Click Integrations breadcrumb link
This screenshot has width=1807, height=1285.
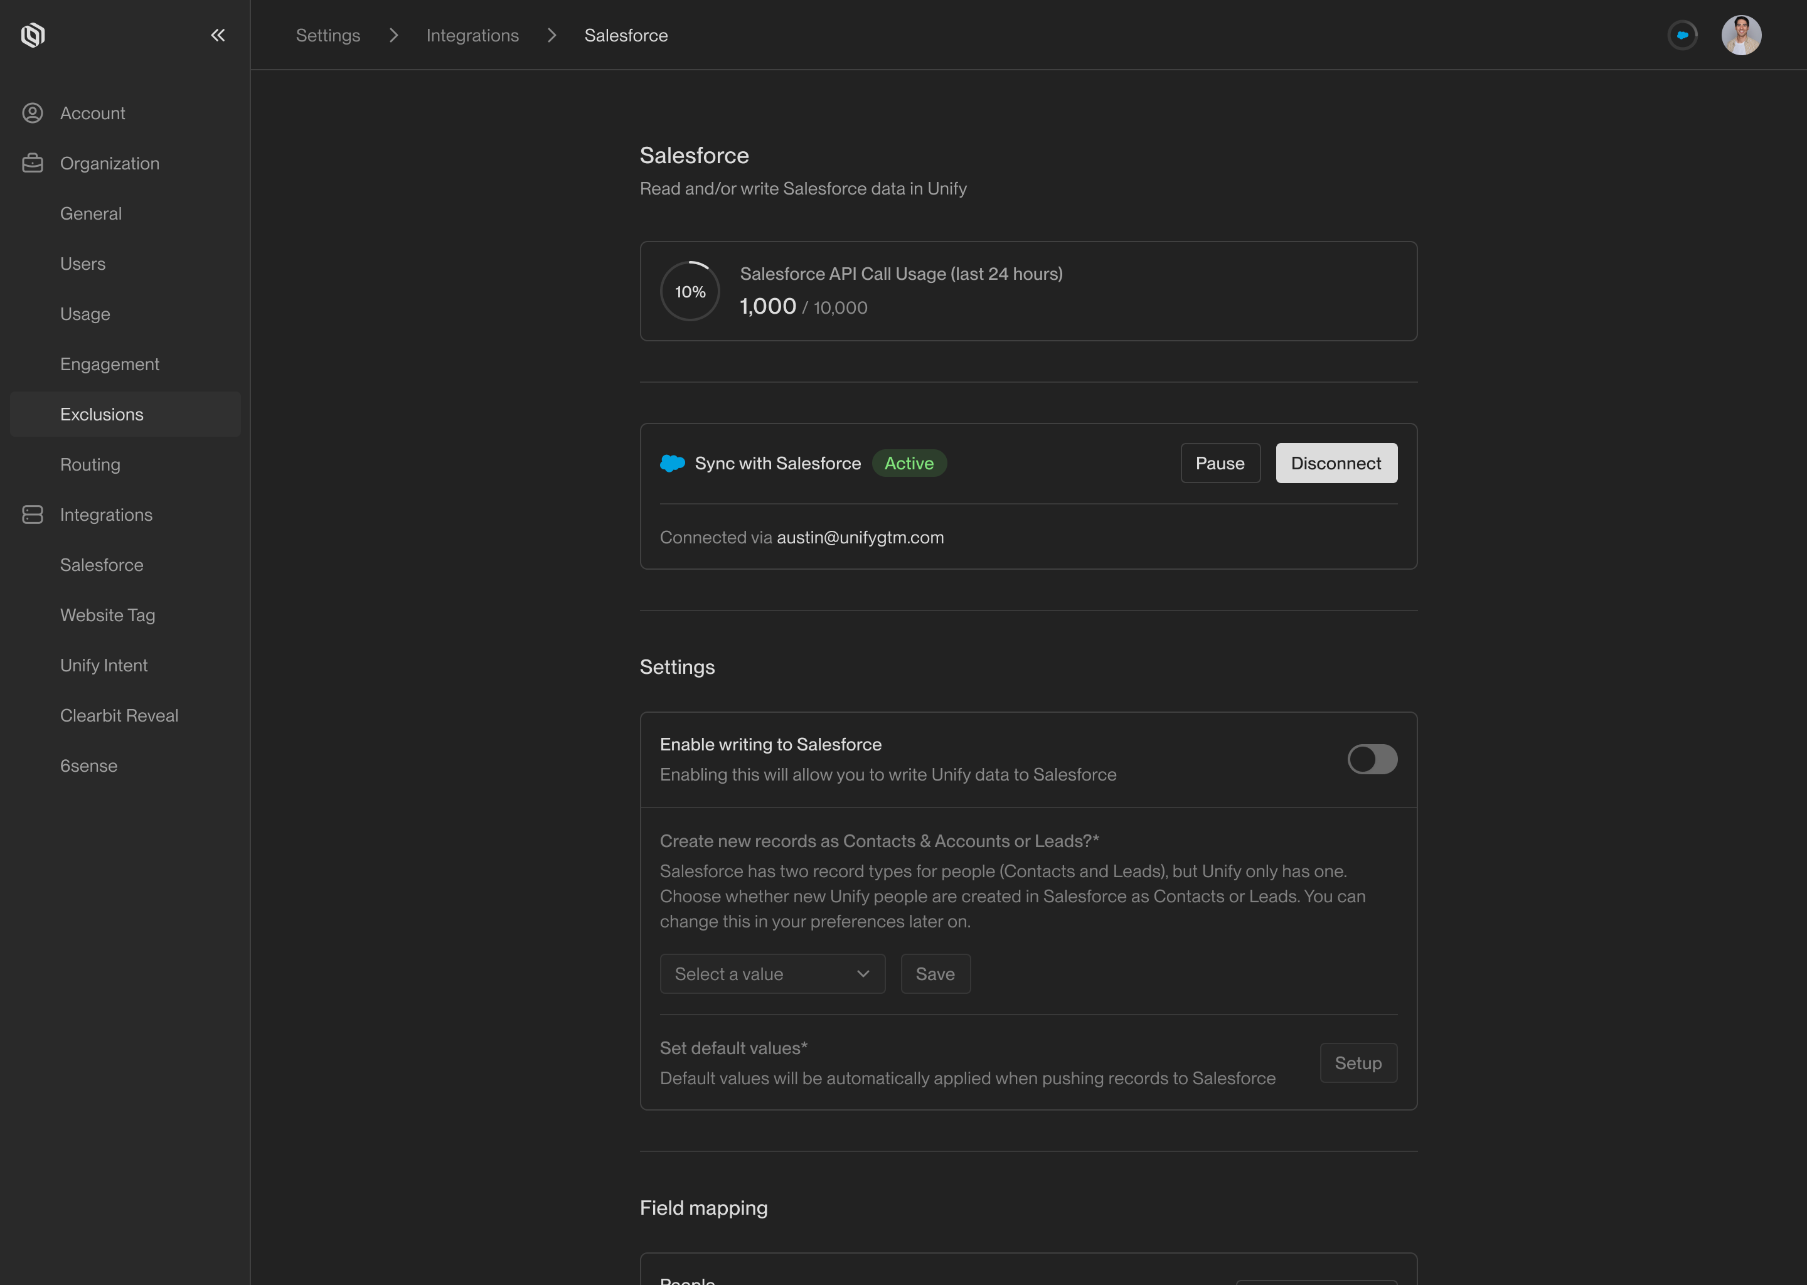coord(472,35)
